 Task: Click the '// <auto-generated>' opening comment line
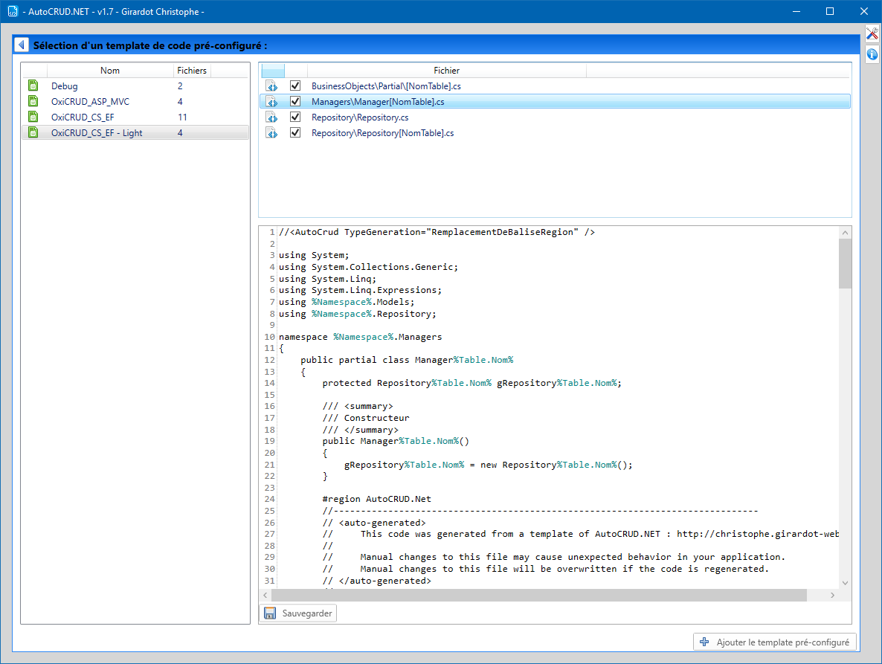click(x=374, y=522)
